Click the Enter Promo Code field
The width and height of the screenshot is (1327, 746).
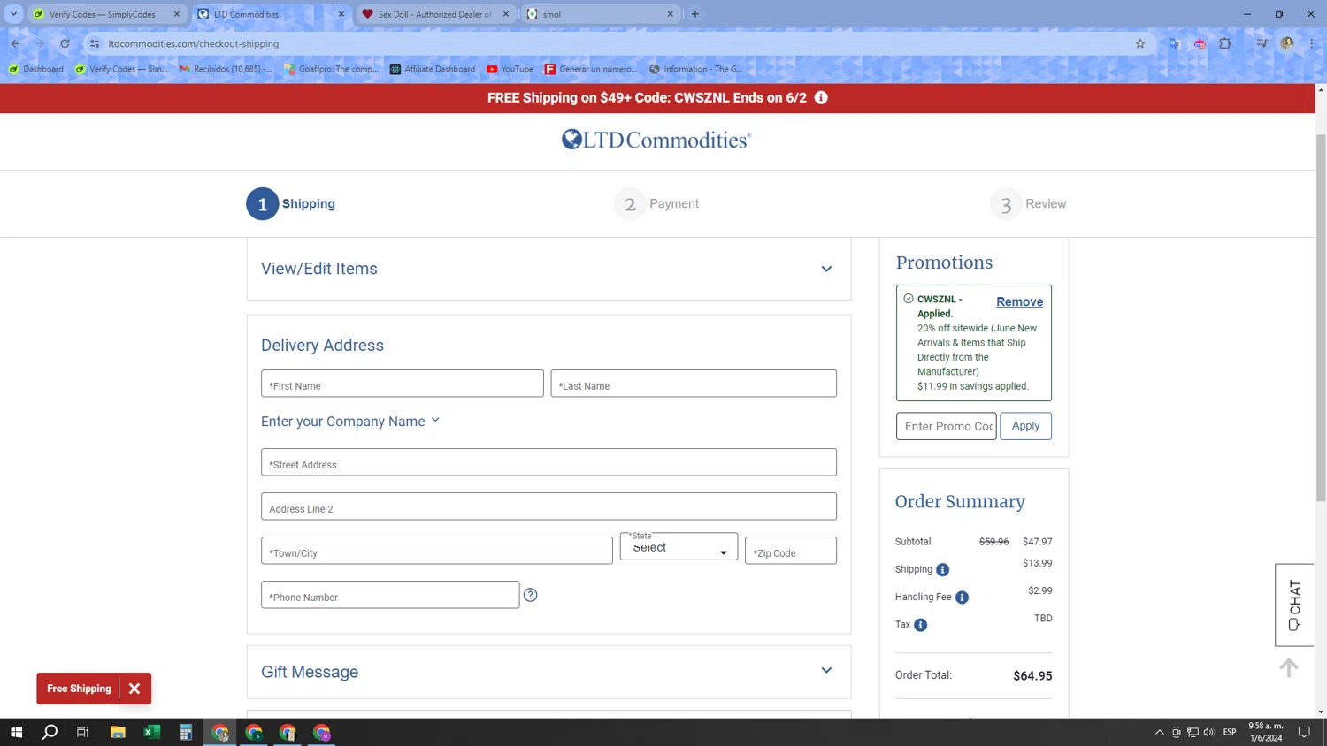pyautogui.click(x=947, y=426)
